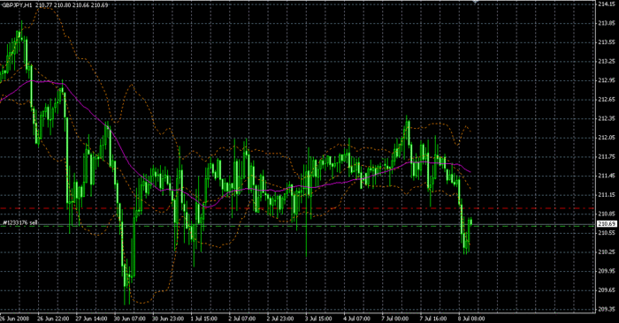This screenshot has height=323, width=619.
Task: Click the 27 Jun 14:00 time label
Action: click(91, 319)
